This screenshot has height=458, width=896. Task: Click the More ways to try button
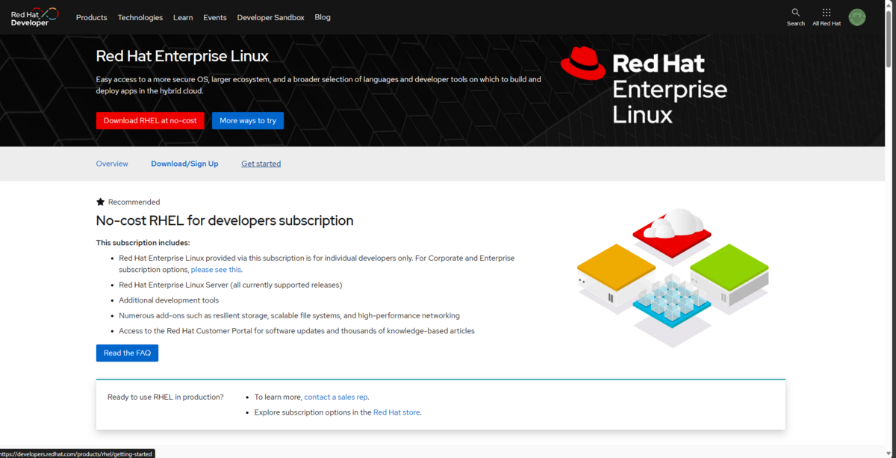pyautogui.click(x=248, y=120)
